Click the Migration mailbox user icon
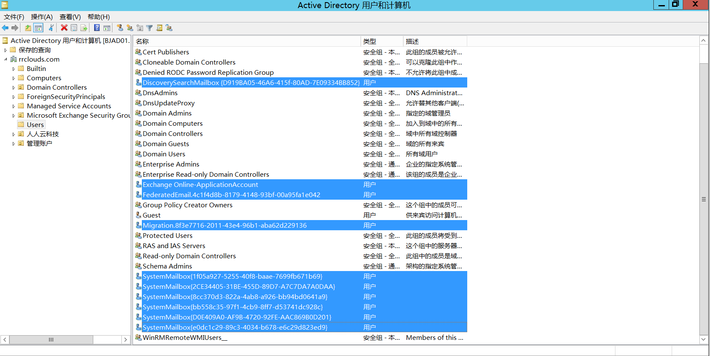The width and height of the screenshot is (710, 356). pos(138,225)
